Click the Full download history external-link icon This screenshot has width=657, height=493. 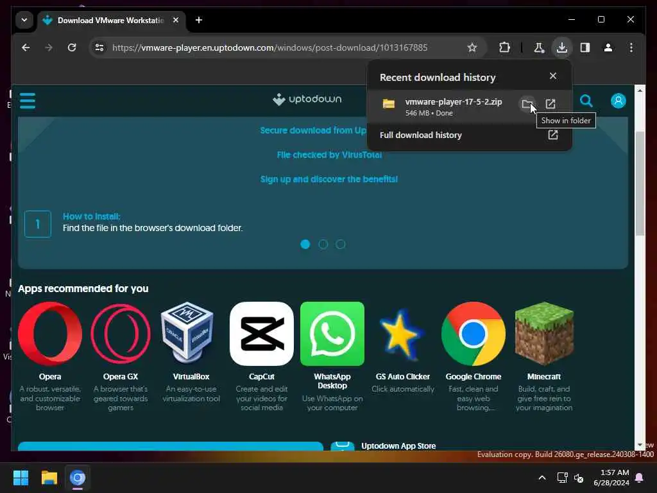tap(553, 135)
